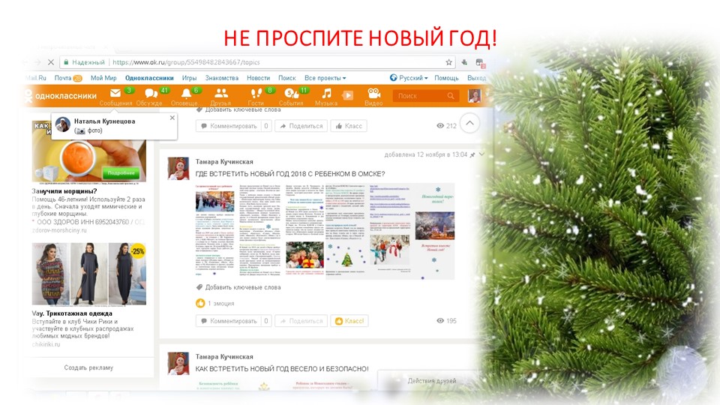
Task: Open Guests (Гости) footprints icon
Action: 256,93
